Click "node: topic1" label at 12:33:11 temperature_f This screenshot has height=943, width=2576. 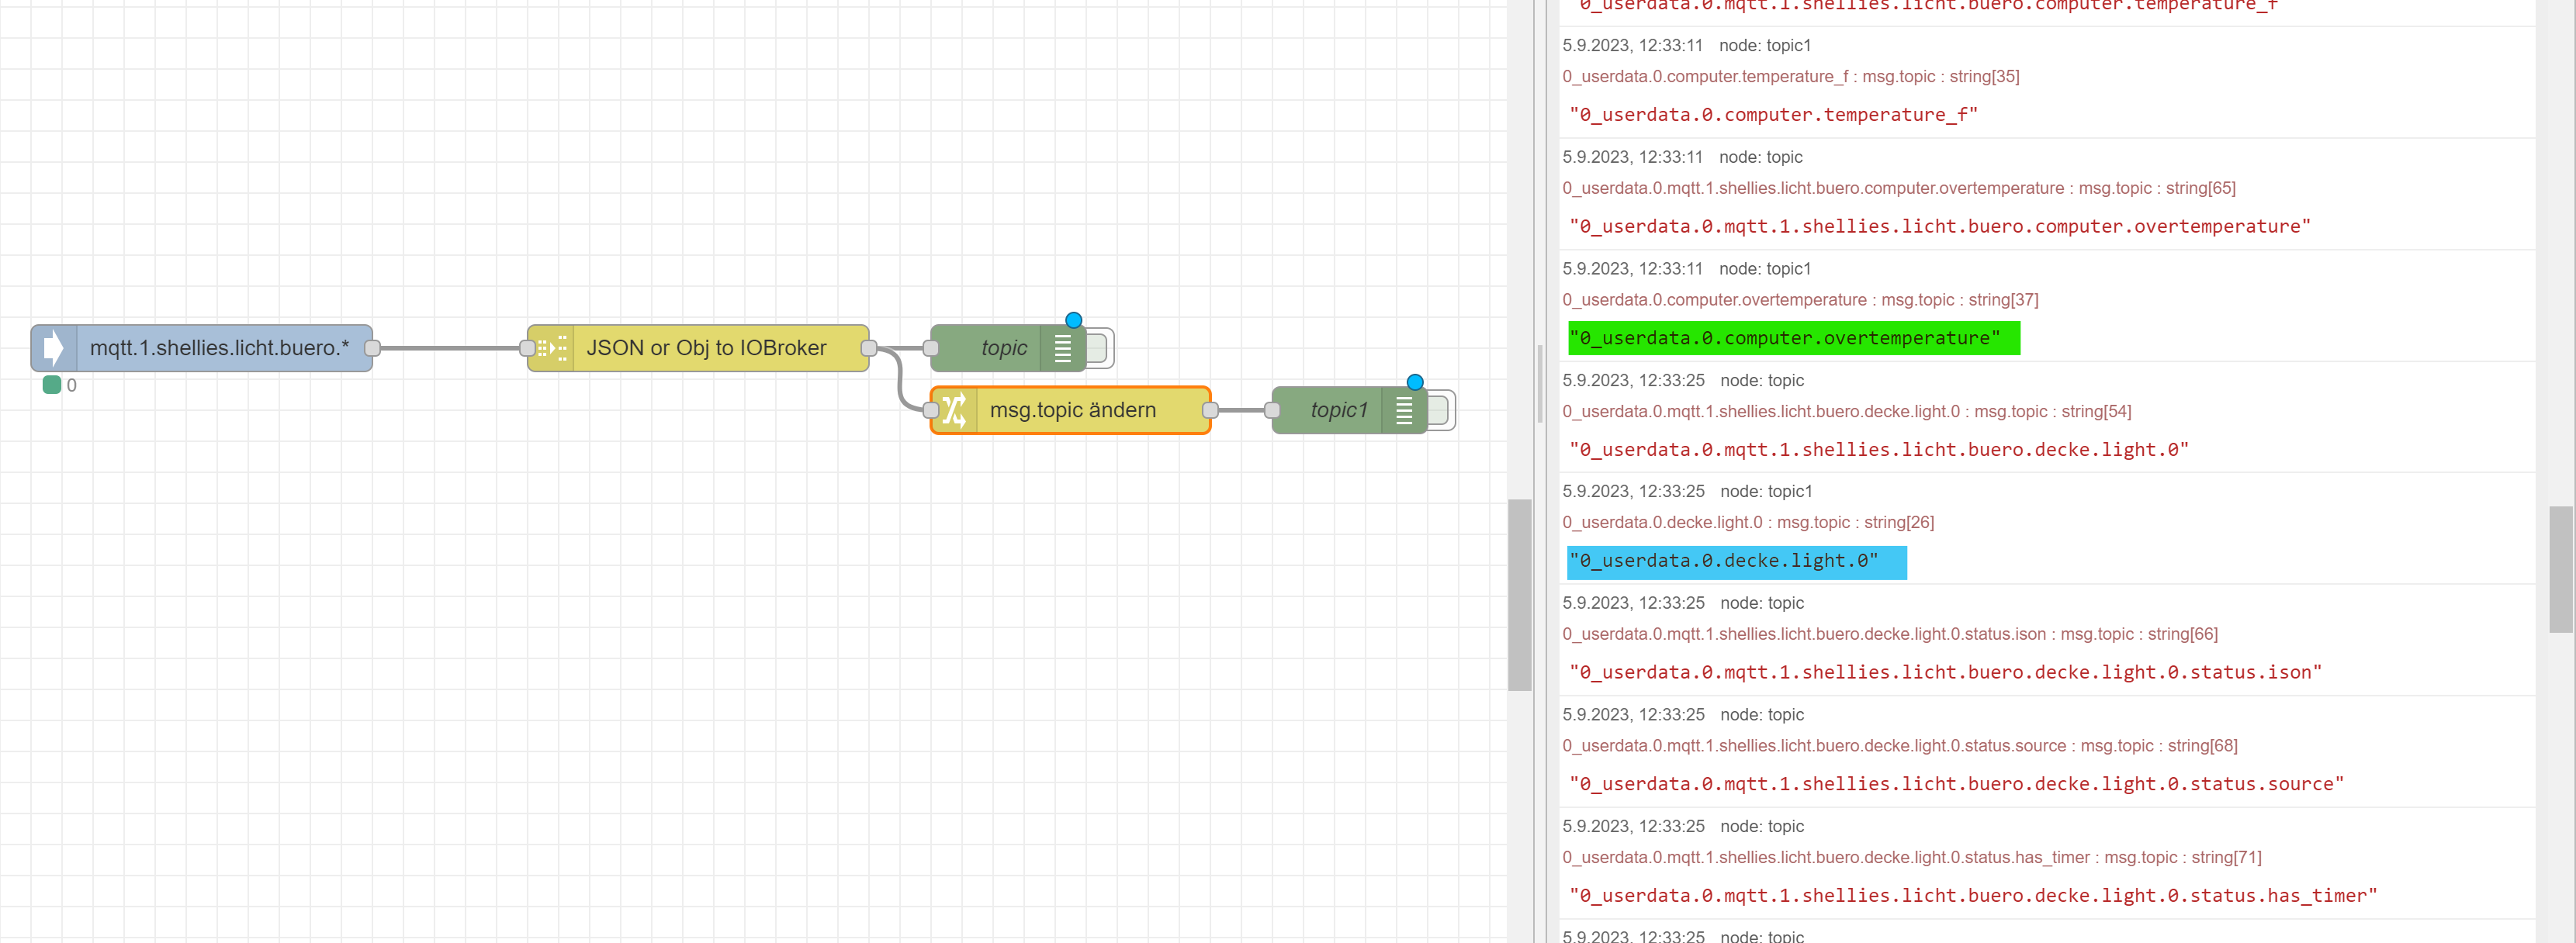(x=1765, y=45)
